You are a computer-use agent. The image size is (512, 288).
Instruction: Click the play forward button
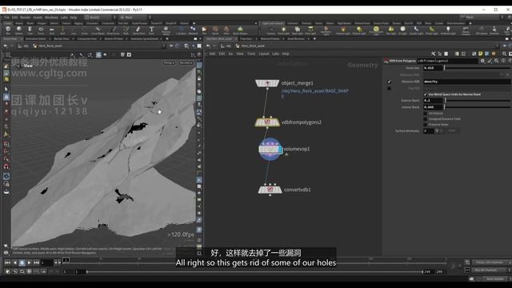pyautogui.click(x=29, y=262)
